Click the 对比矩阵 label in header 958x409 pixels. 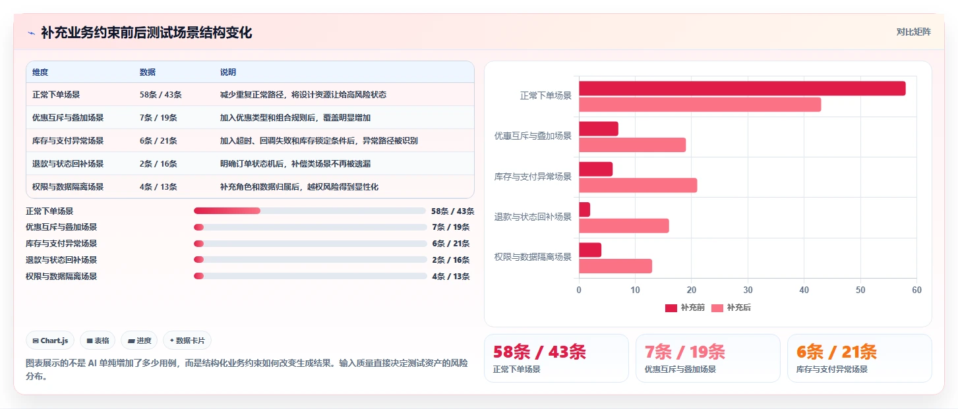pos(913,32)
